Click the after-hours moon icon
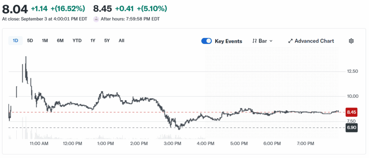369x158 pixels. pos(96,19)
